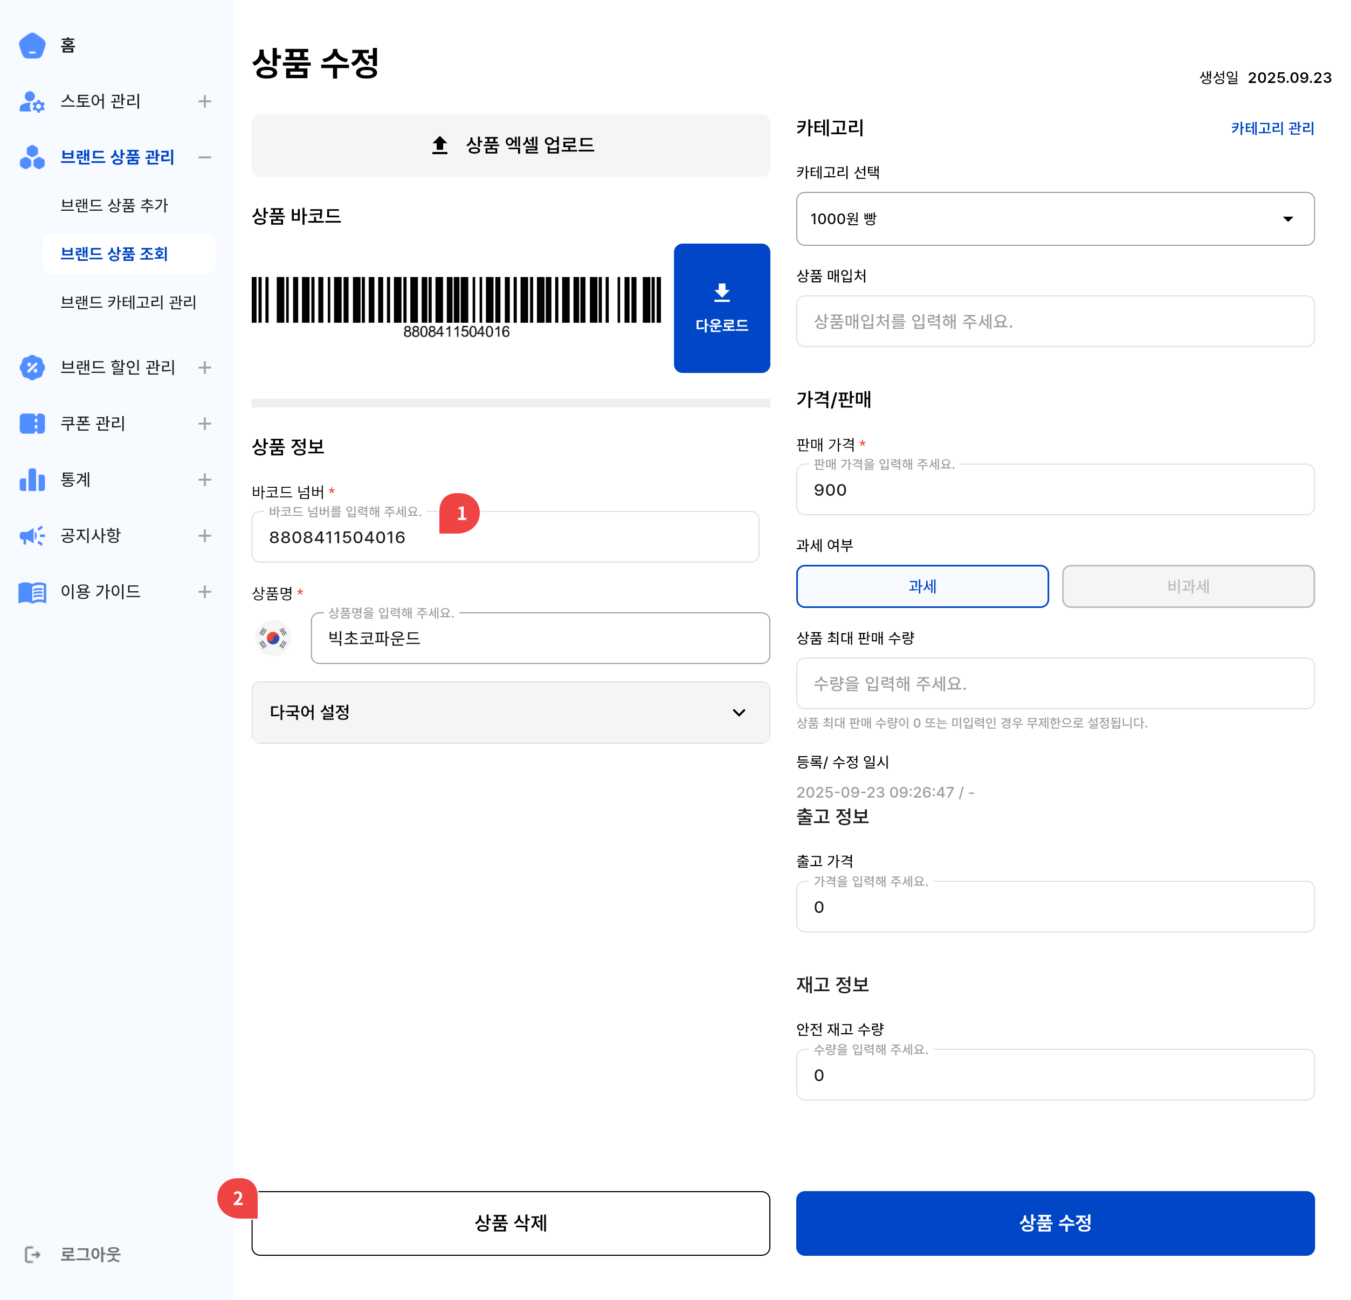Click the statistics bar chart icon
Screen dimensions: 1351x1300
click(x=32, y=479)
